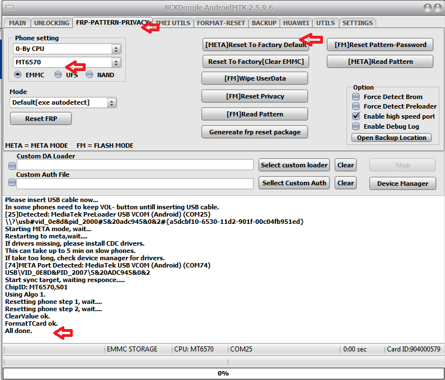
Task: Click the Custom Auth File path field
Action: [x=135, y=184]
